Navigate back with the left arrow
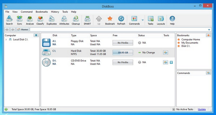The height and width of the screenshot is (115, 216). (7, 30)
